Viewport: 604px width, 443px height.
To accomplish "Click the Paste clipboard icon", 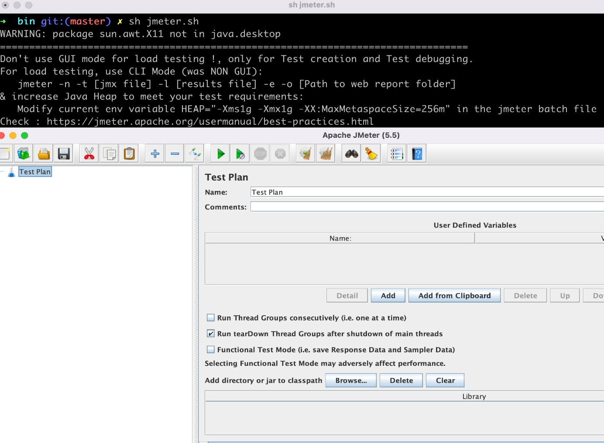I will coord(129,153).
